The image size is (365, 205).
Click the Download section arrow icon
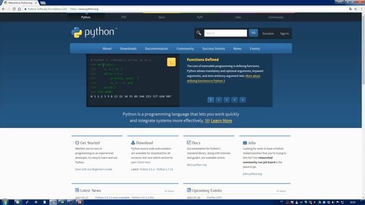133,143
